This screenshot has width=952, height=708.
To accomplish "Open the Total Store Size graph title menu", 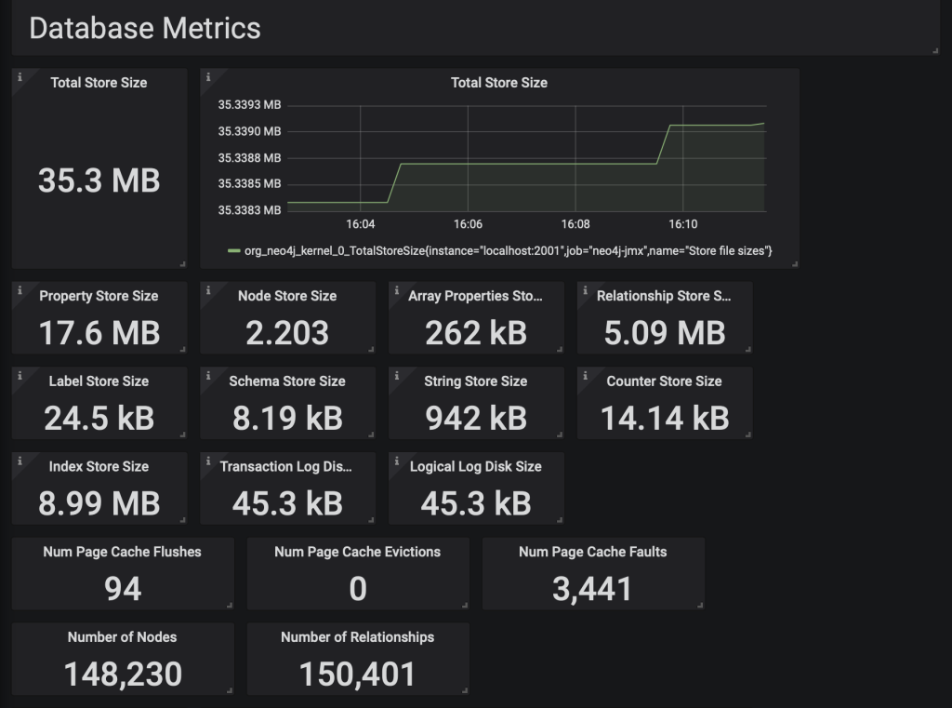I will tap(499, 83).
